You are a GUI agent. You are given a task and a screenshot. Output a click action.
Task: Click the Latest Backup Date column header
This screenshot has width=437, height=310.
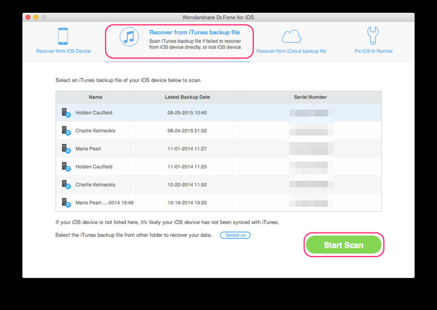click(x=188, y=97)
